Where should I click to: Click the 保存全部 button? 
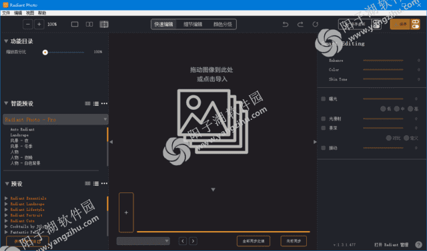pos(355,25)
